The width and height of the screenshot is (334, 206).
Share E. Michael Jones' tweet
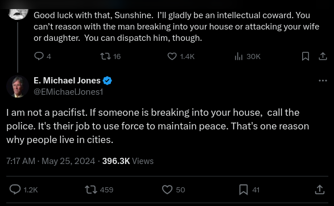pyautogui.click(x=320, y=190)
